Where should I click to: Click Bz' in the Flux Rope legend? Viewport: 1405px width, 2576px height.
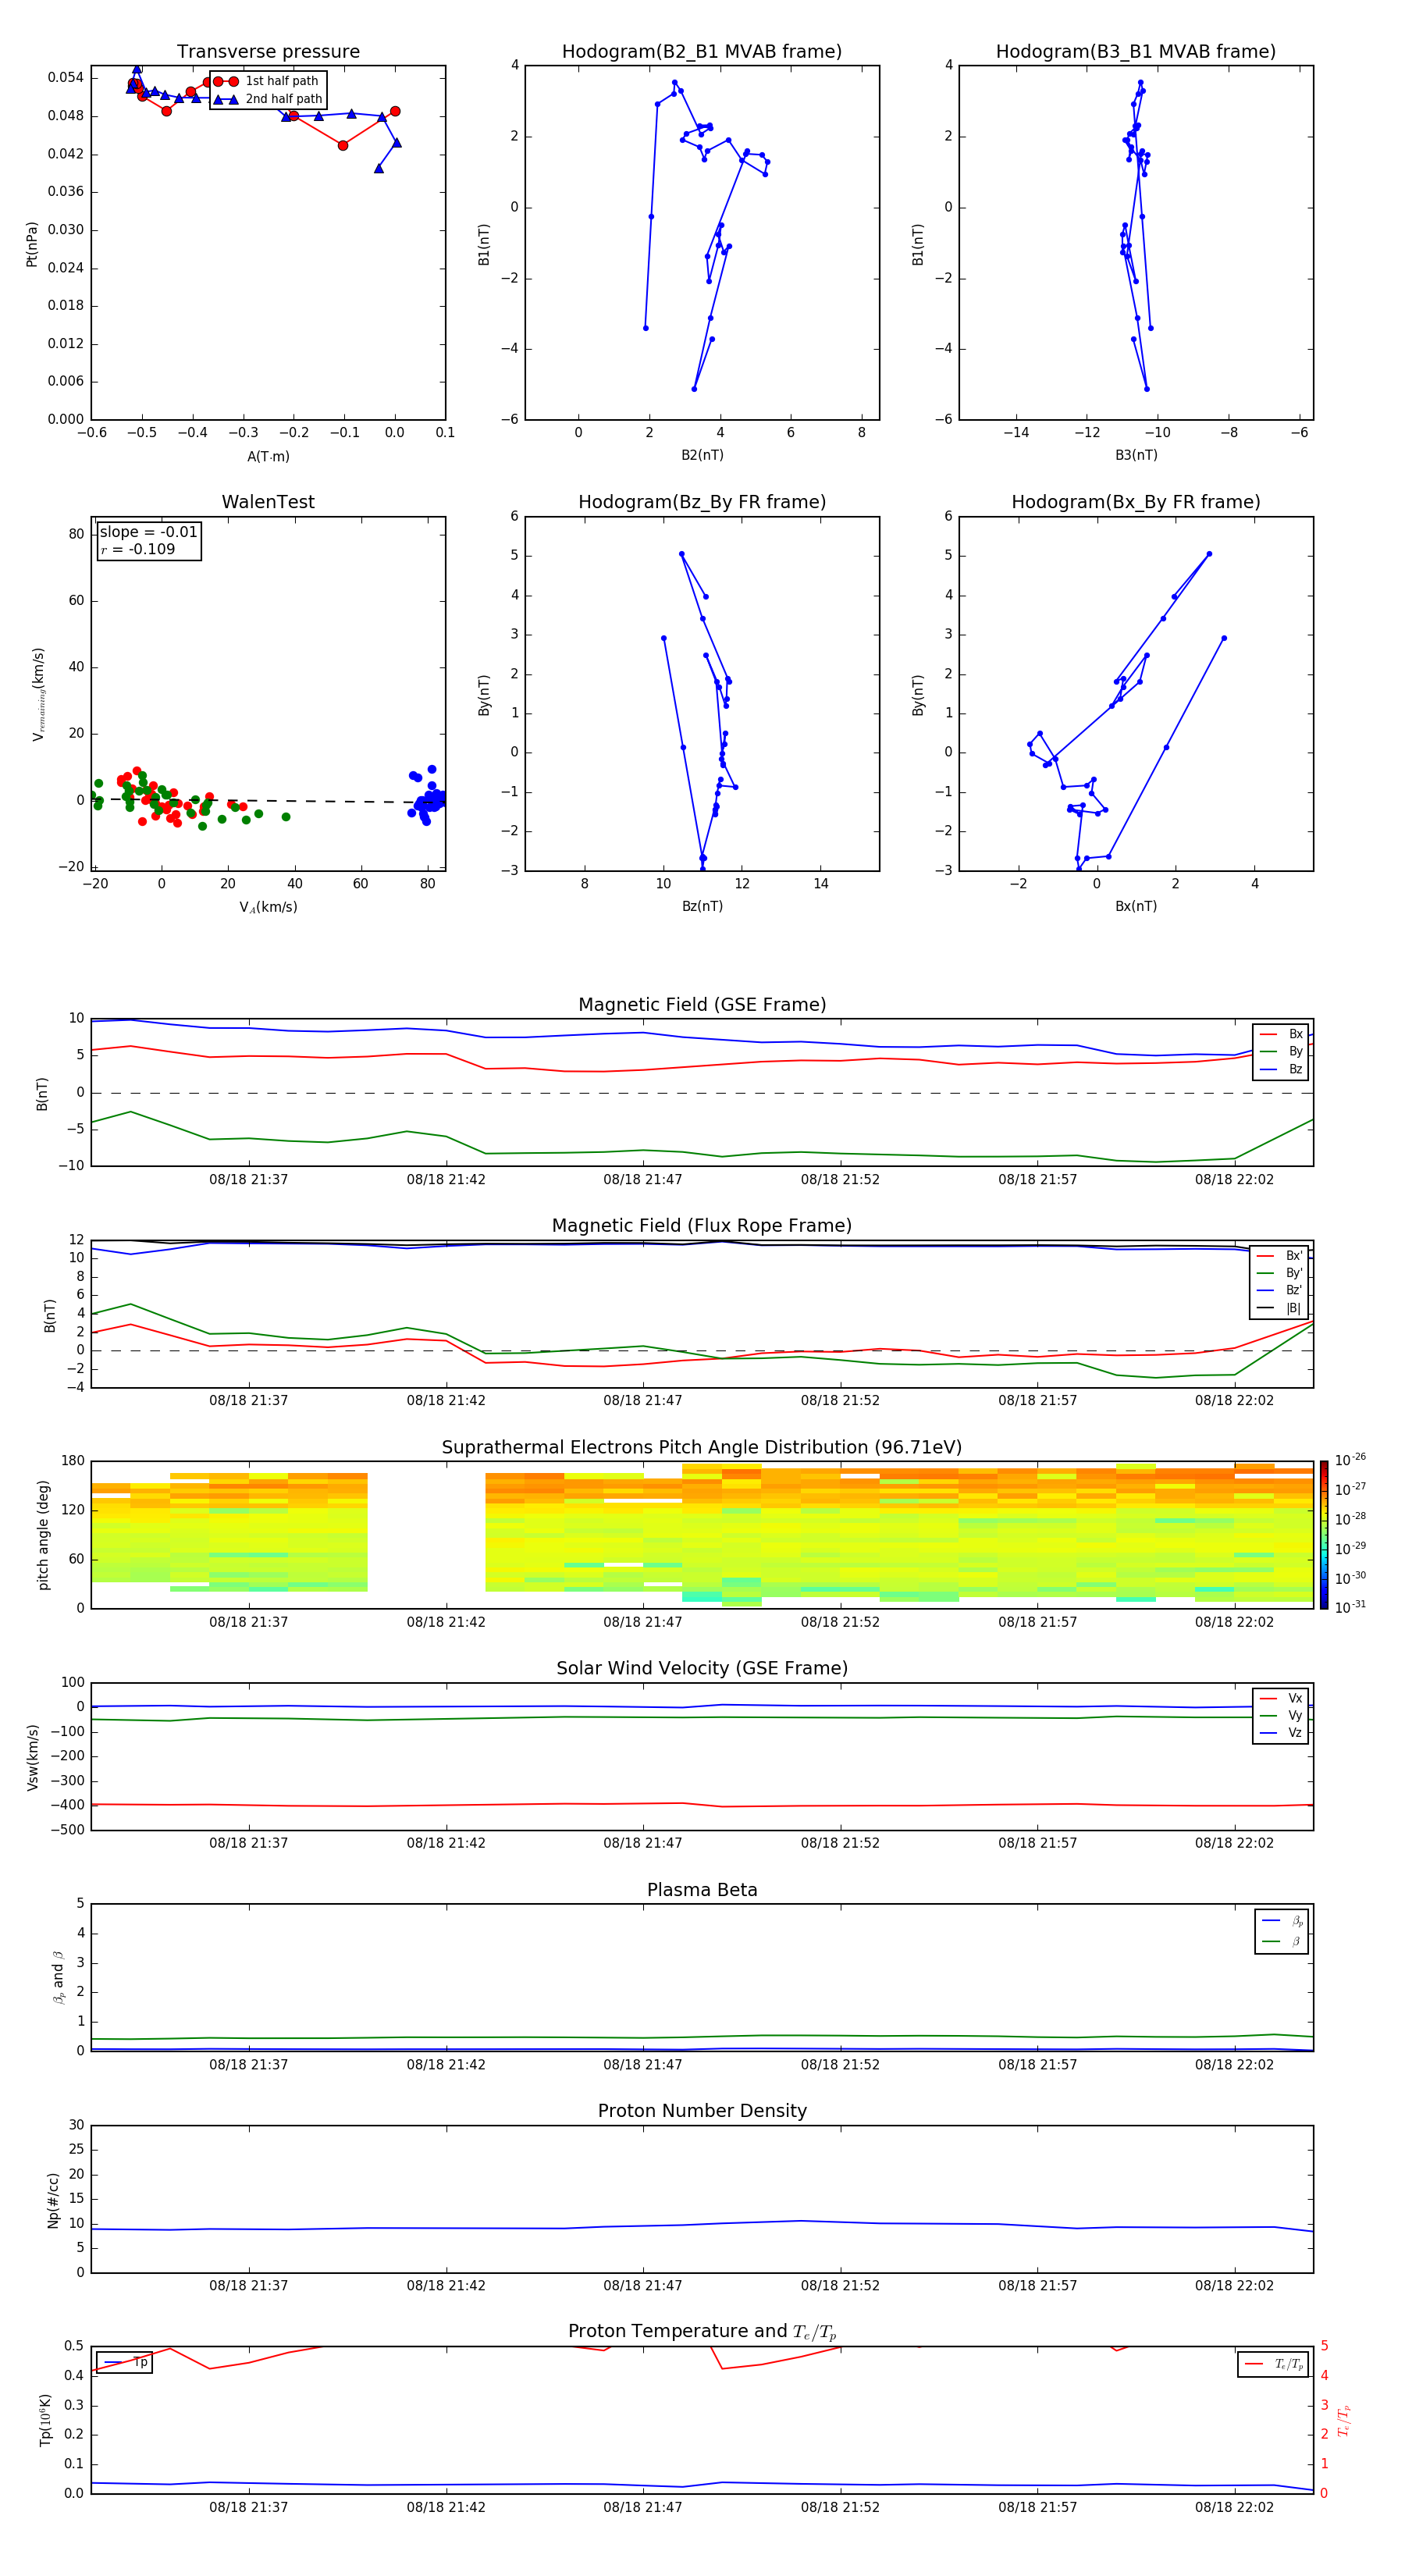(x=1279, y=1290)
